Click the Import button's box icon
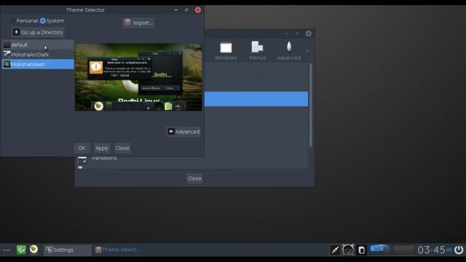Image resolution: width=466 pixels, height=262 pixels. coord(128,23)
